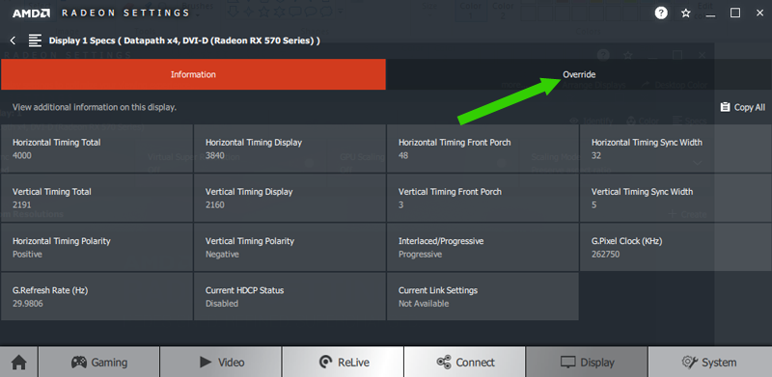Select Vertical Timing Sync Width tile

[x=676, y=198]
